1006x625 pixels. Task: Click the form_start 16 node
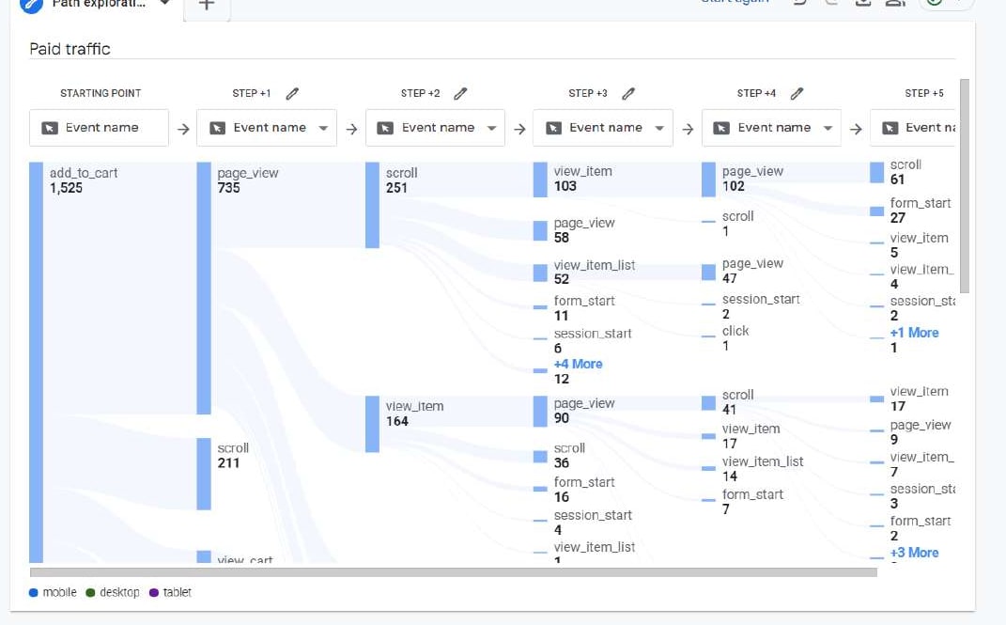(540, 489)
